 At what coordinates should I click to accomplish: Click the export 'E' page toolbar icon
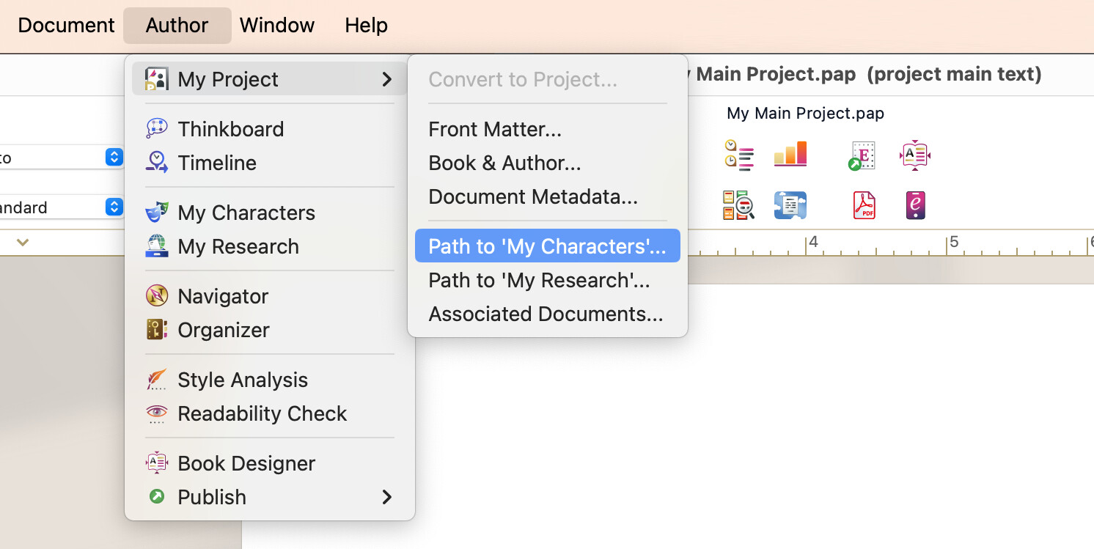point(864,155)
